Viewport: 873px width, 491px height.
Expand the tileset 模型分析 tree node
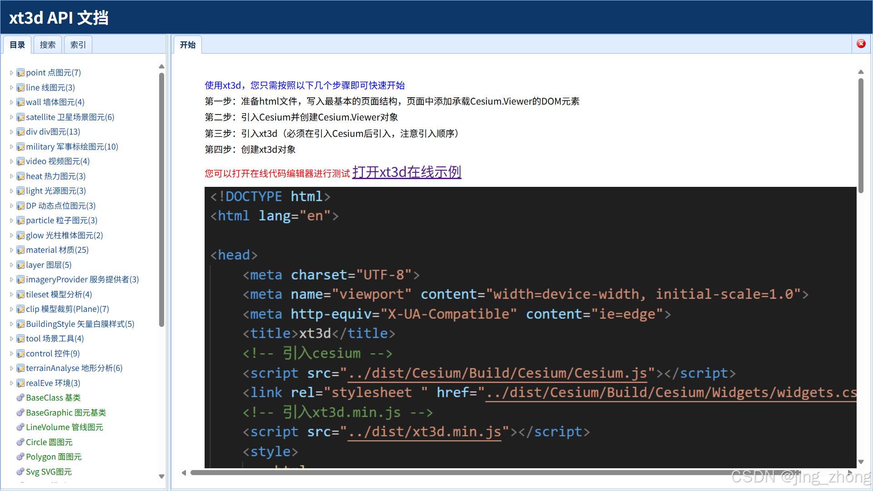[x=11, y=295]
